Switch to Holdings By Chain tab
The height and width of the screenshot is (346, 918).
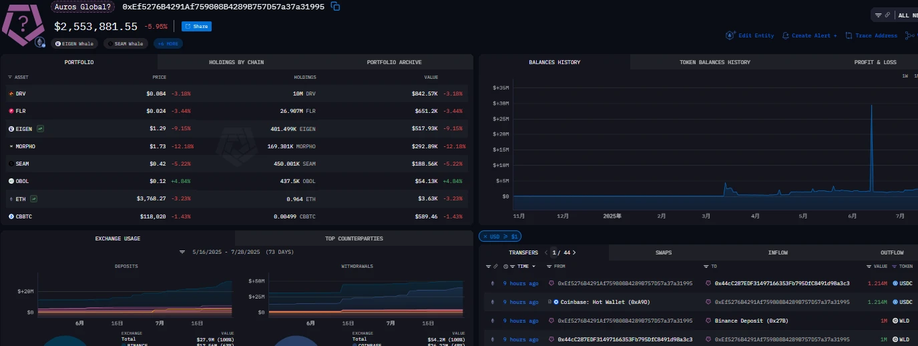236,62
